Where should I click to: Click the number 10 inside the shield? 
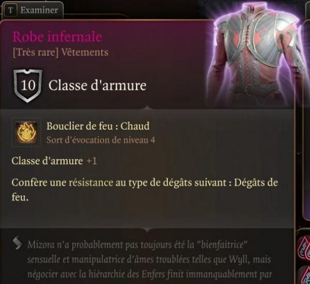(28, 86)
